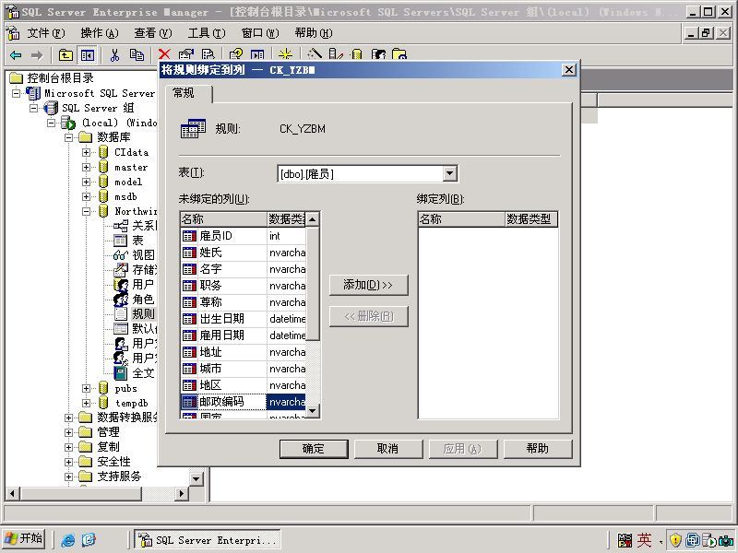Expand the 安全性 folder node

(x=68, y=462)
